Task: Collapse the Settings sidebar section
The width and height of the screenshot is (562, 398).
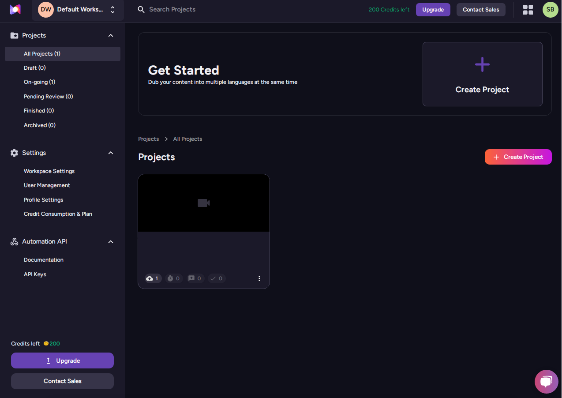Action: click(x=111, y=153)
